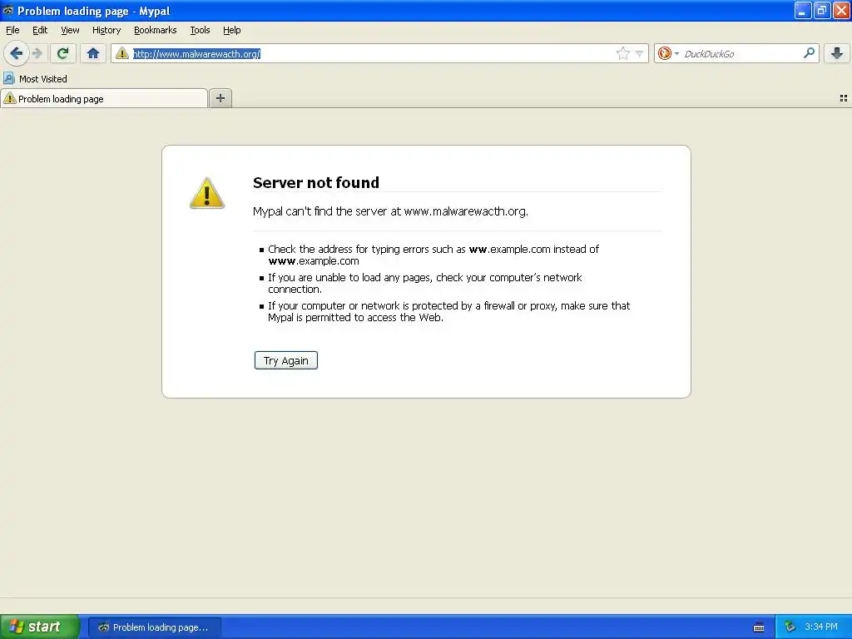Open the Help menu
The image size is (852, 639).
pos(232,30)
